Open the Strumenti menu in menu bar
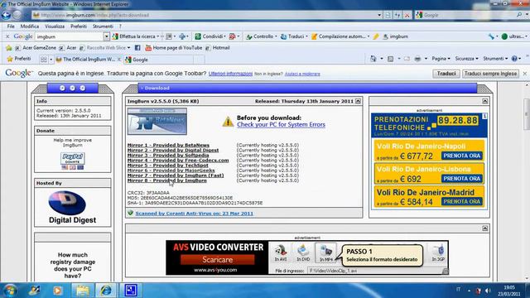530x298 pixels. coord(103,26)
